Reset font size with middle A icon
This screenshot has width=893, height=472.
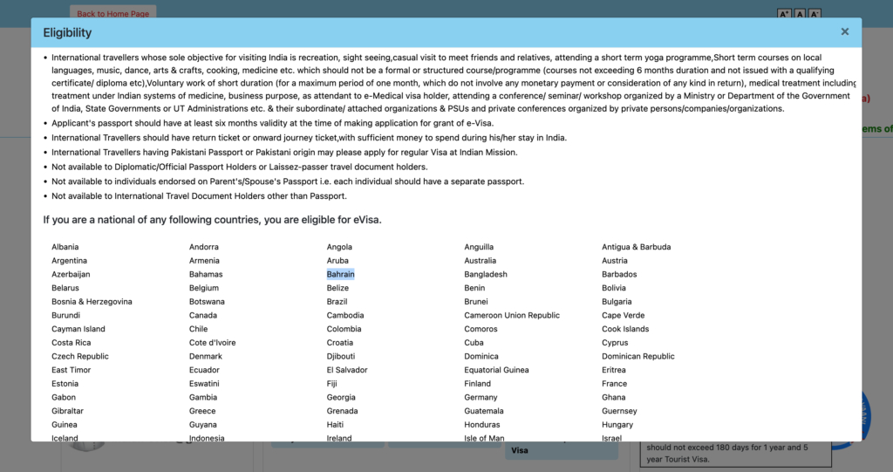tap(800, 14)
